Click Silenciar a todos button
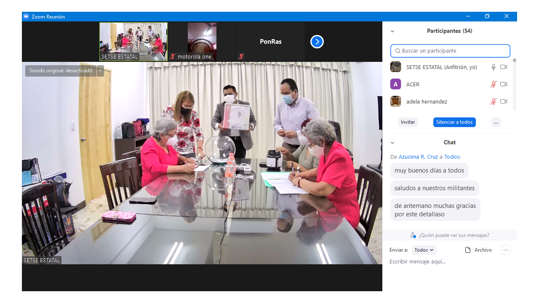This screenshot has width=539, height=303. [x=454, y=122]
